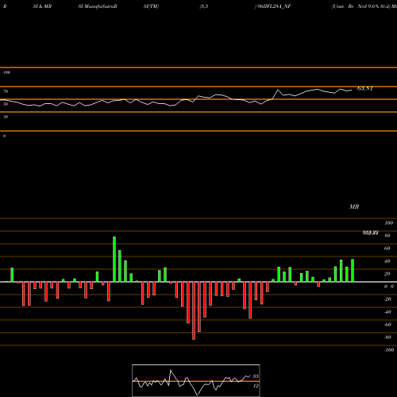Click the 'SI & MR' header text
397x397 pixels.
42,6
